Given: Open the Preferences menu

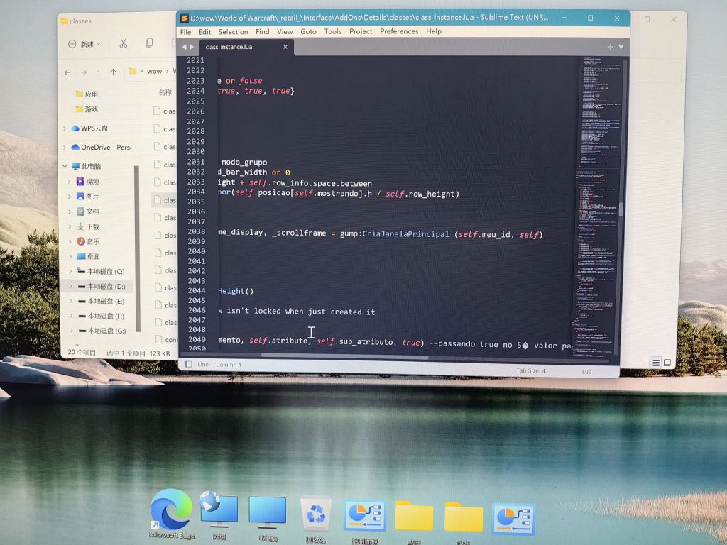Looking at the screenshot, I should [399, 31].
